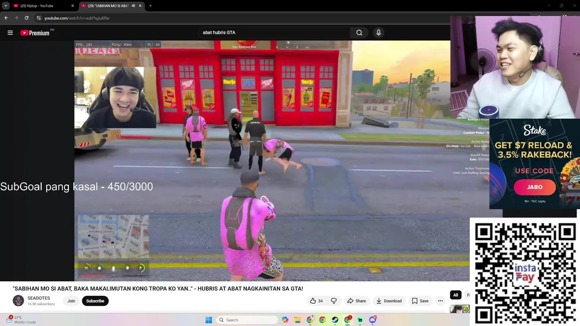This screenshot has height=326, width=580.
Task: Click the youtube.com address bar URL
Action: [77, 18]
